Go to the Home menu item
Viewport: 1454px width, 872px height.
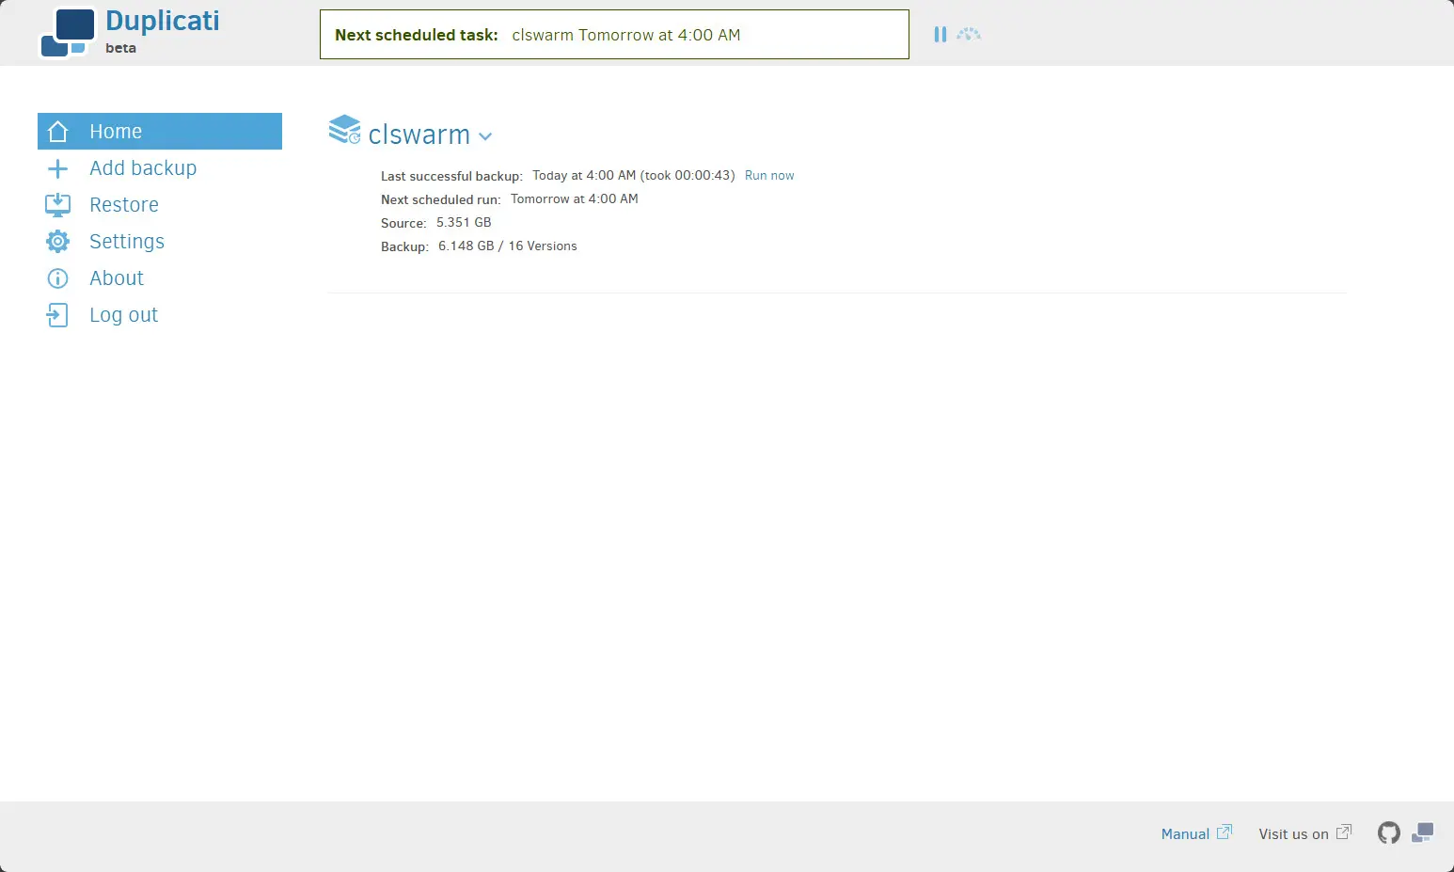pos(160,132)
